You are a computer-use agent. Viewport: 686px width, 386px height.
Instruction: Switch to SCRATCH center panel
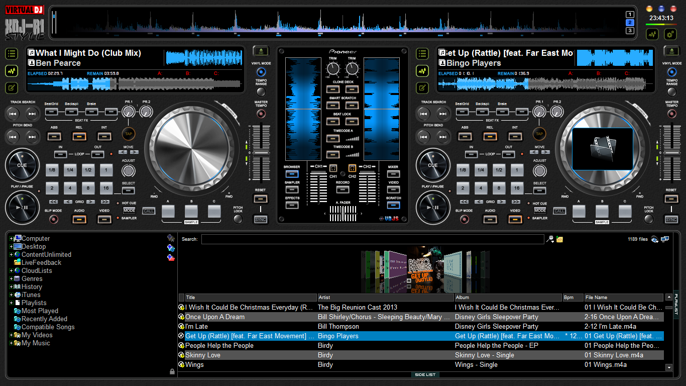pyautogui.click(x=393, y=205)
